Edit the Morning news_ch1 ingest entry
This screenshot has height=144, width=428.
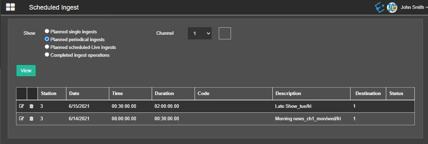21,118
